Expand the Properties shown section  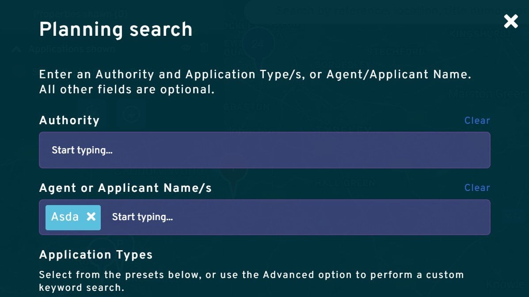tap(80, 14)
